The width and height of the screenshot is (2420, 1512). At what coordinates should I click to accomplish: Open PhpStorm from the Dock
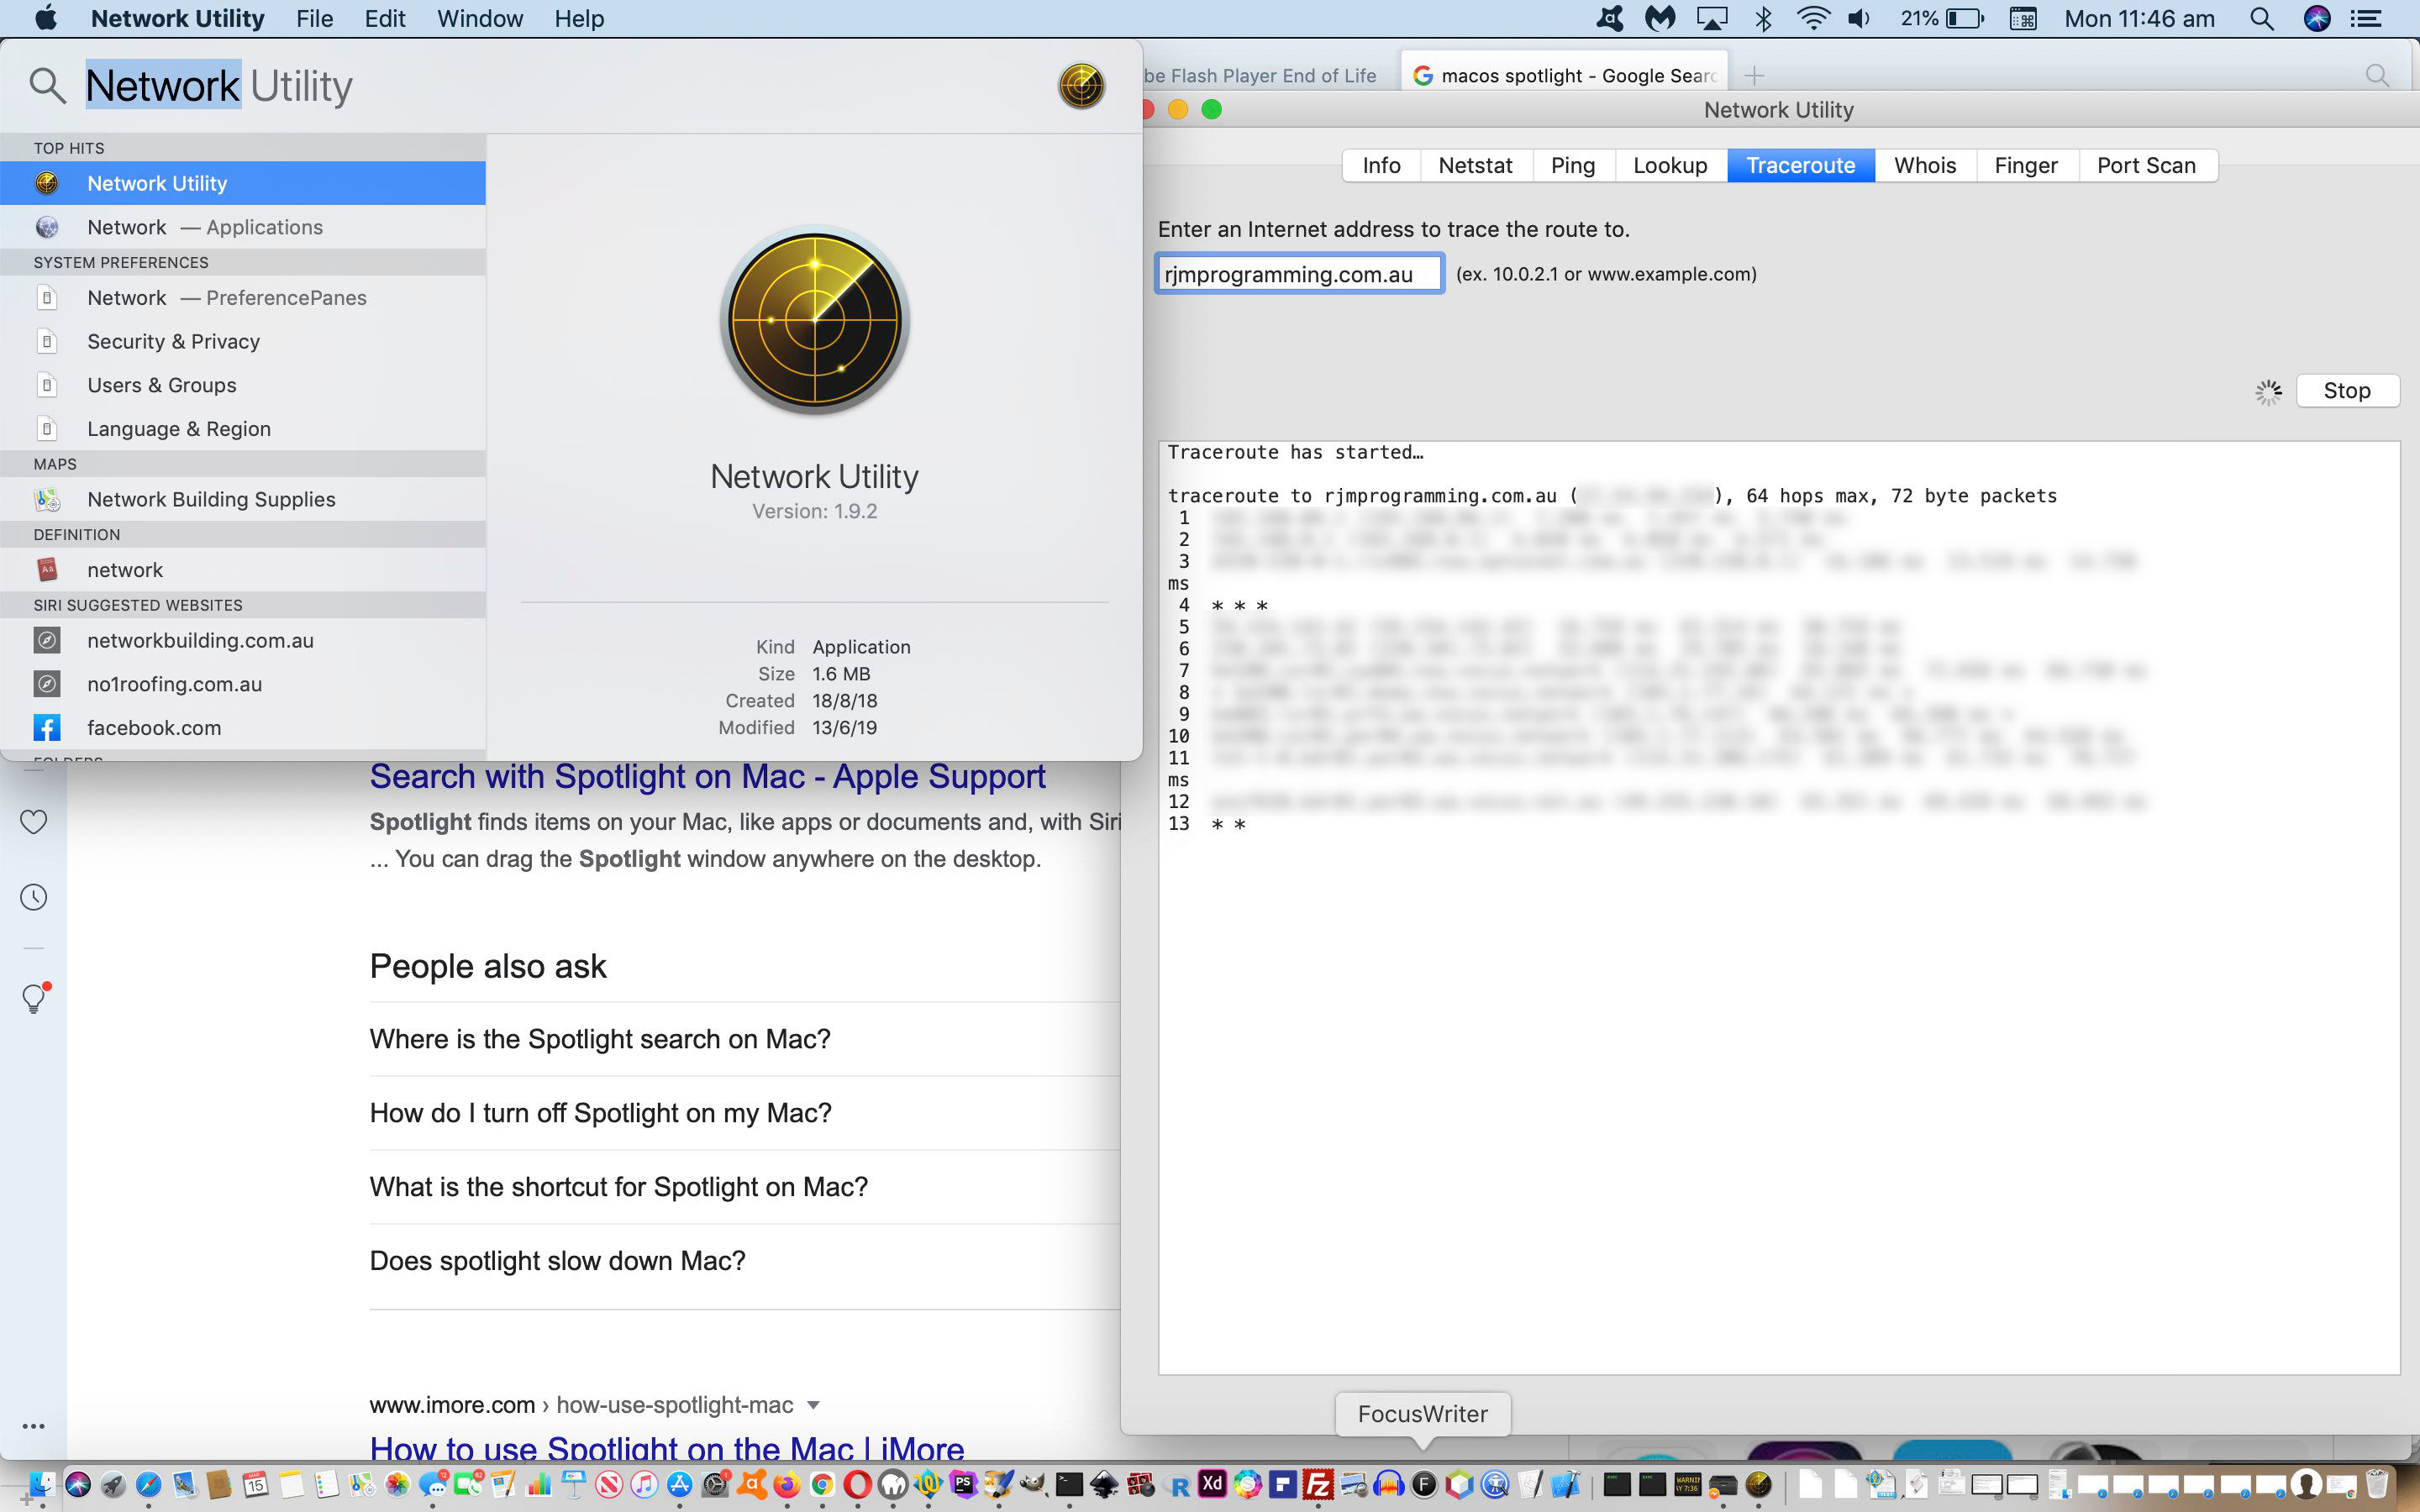[963, 1484]
